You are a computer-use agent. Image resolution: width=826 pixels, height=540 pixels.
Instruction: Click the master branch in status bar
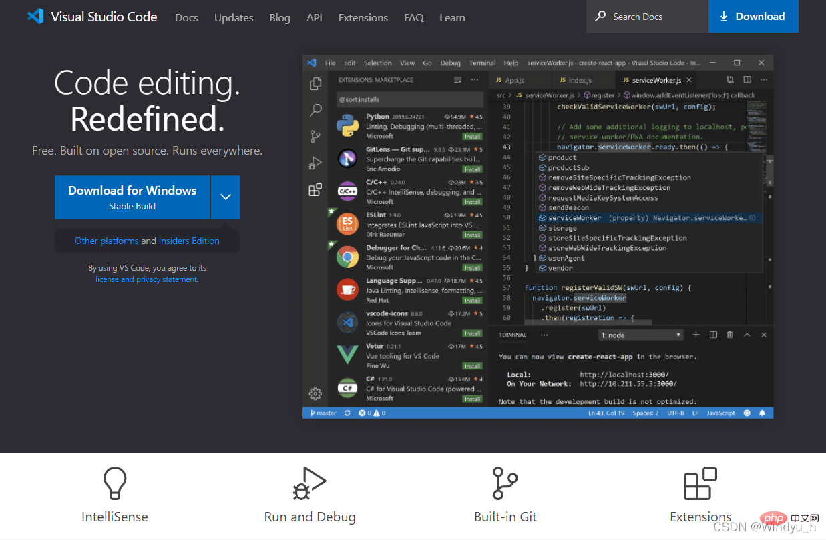point(323,413)
